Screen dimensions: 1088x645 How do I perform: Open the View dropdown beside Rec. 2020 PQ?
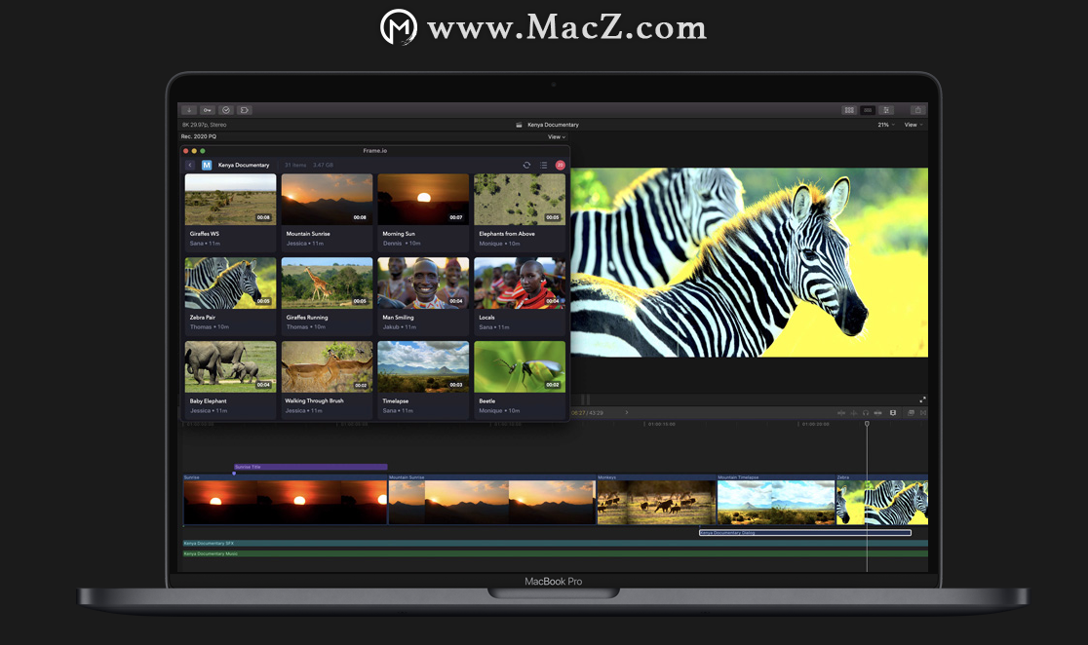(x=557, y=136)
